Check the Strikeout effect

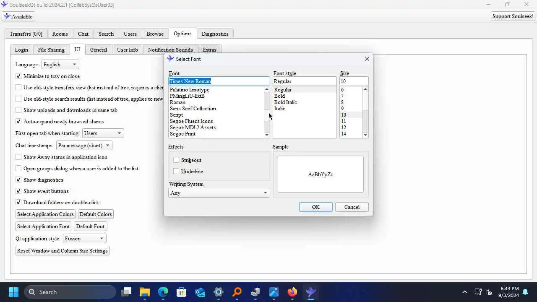click(176, 160)
